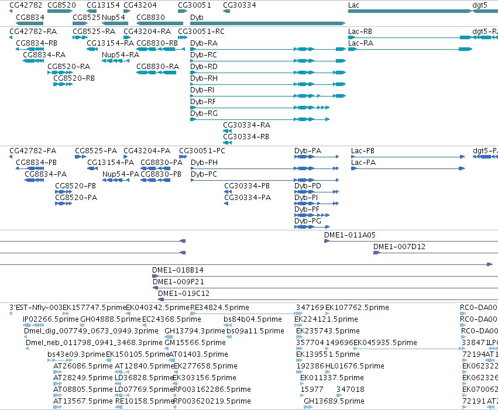Select the Dyb gene bar

pos(268,23)
